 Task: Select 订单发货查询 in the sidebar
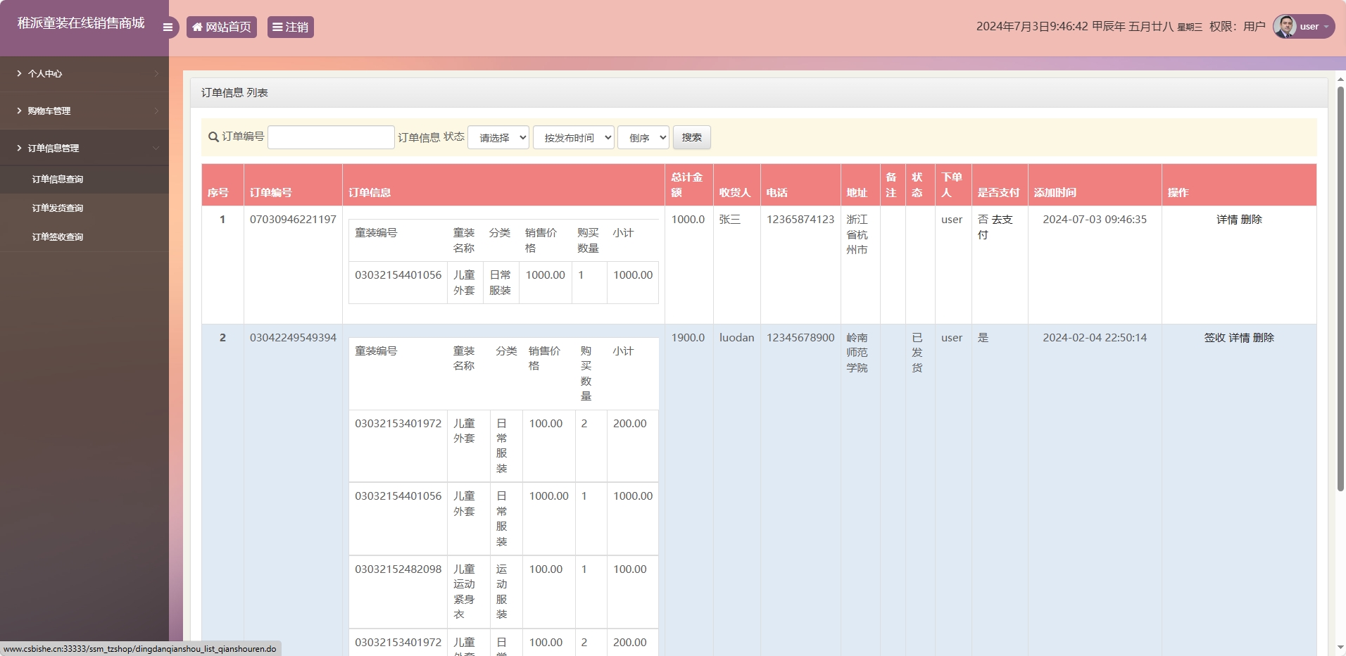pyautogui.click(x=56, y=208)
